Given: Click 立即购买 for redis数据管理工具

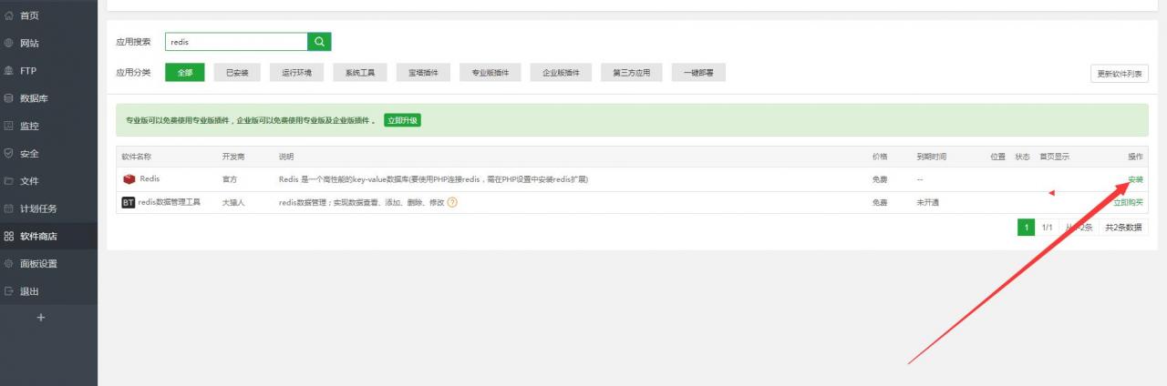Looking at the screenshot, I should pyautogui.click(x=1128, y=202).
